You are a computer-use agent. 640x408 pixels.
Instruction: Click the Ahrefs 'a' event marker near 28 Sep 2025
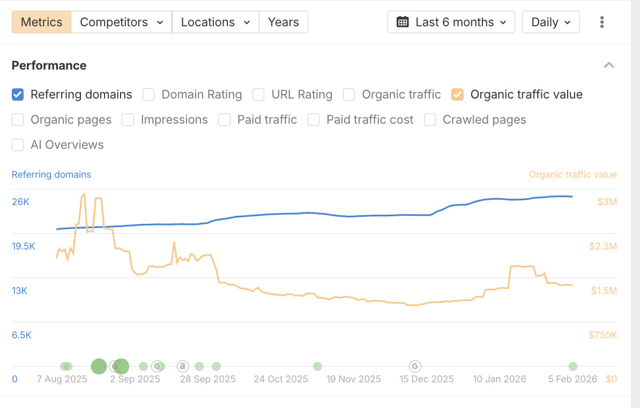(x=183, y=366)
